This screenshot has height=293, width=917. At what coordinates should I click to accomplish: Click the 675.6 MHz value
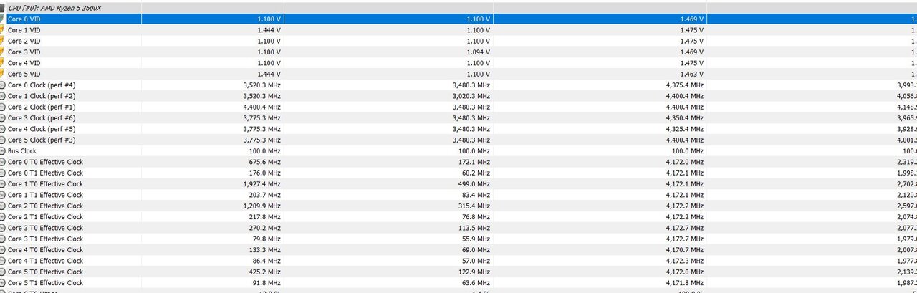coord(266,162)
